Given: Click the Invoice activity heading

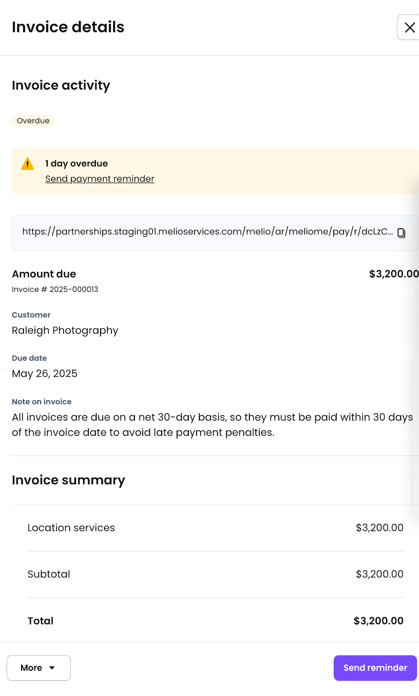Looking at the screenshot, I should [x=61, y=85].
